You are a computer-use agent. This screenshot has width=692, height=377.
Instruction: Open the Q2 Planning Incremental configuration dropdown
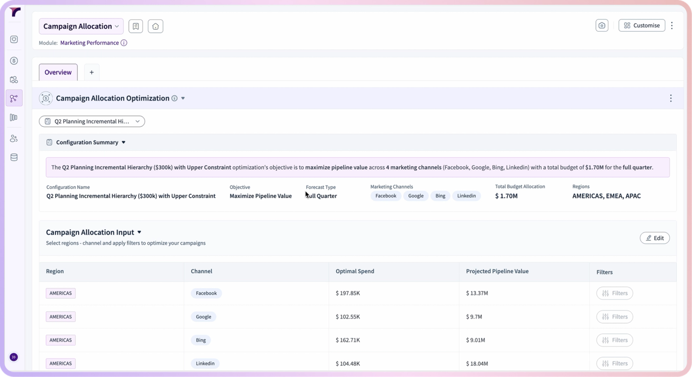tap(92, 121)
